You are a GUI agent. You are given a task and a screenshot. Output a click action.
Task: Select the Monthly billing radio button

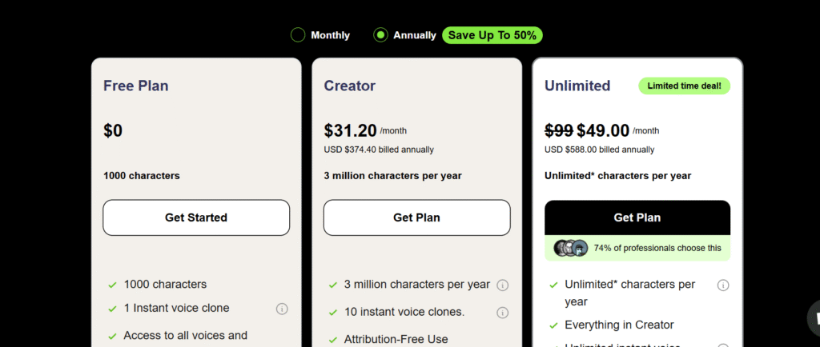pyautogui.click(x=298, y=35)
